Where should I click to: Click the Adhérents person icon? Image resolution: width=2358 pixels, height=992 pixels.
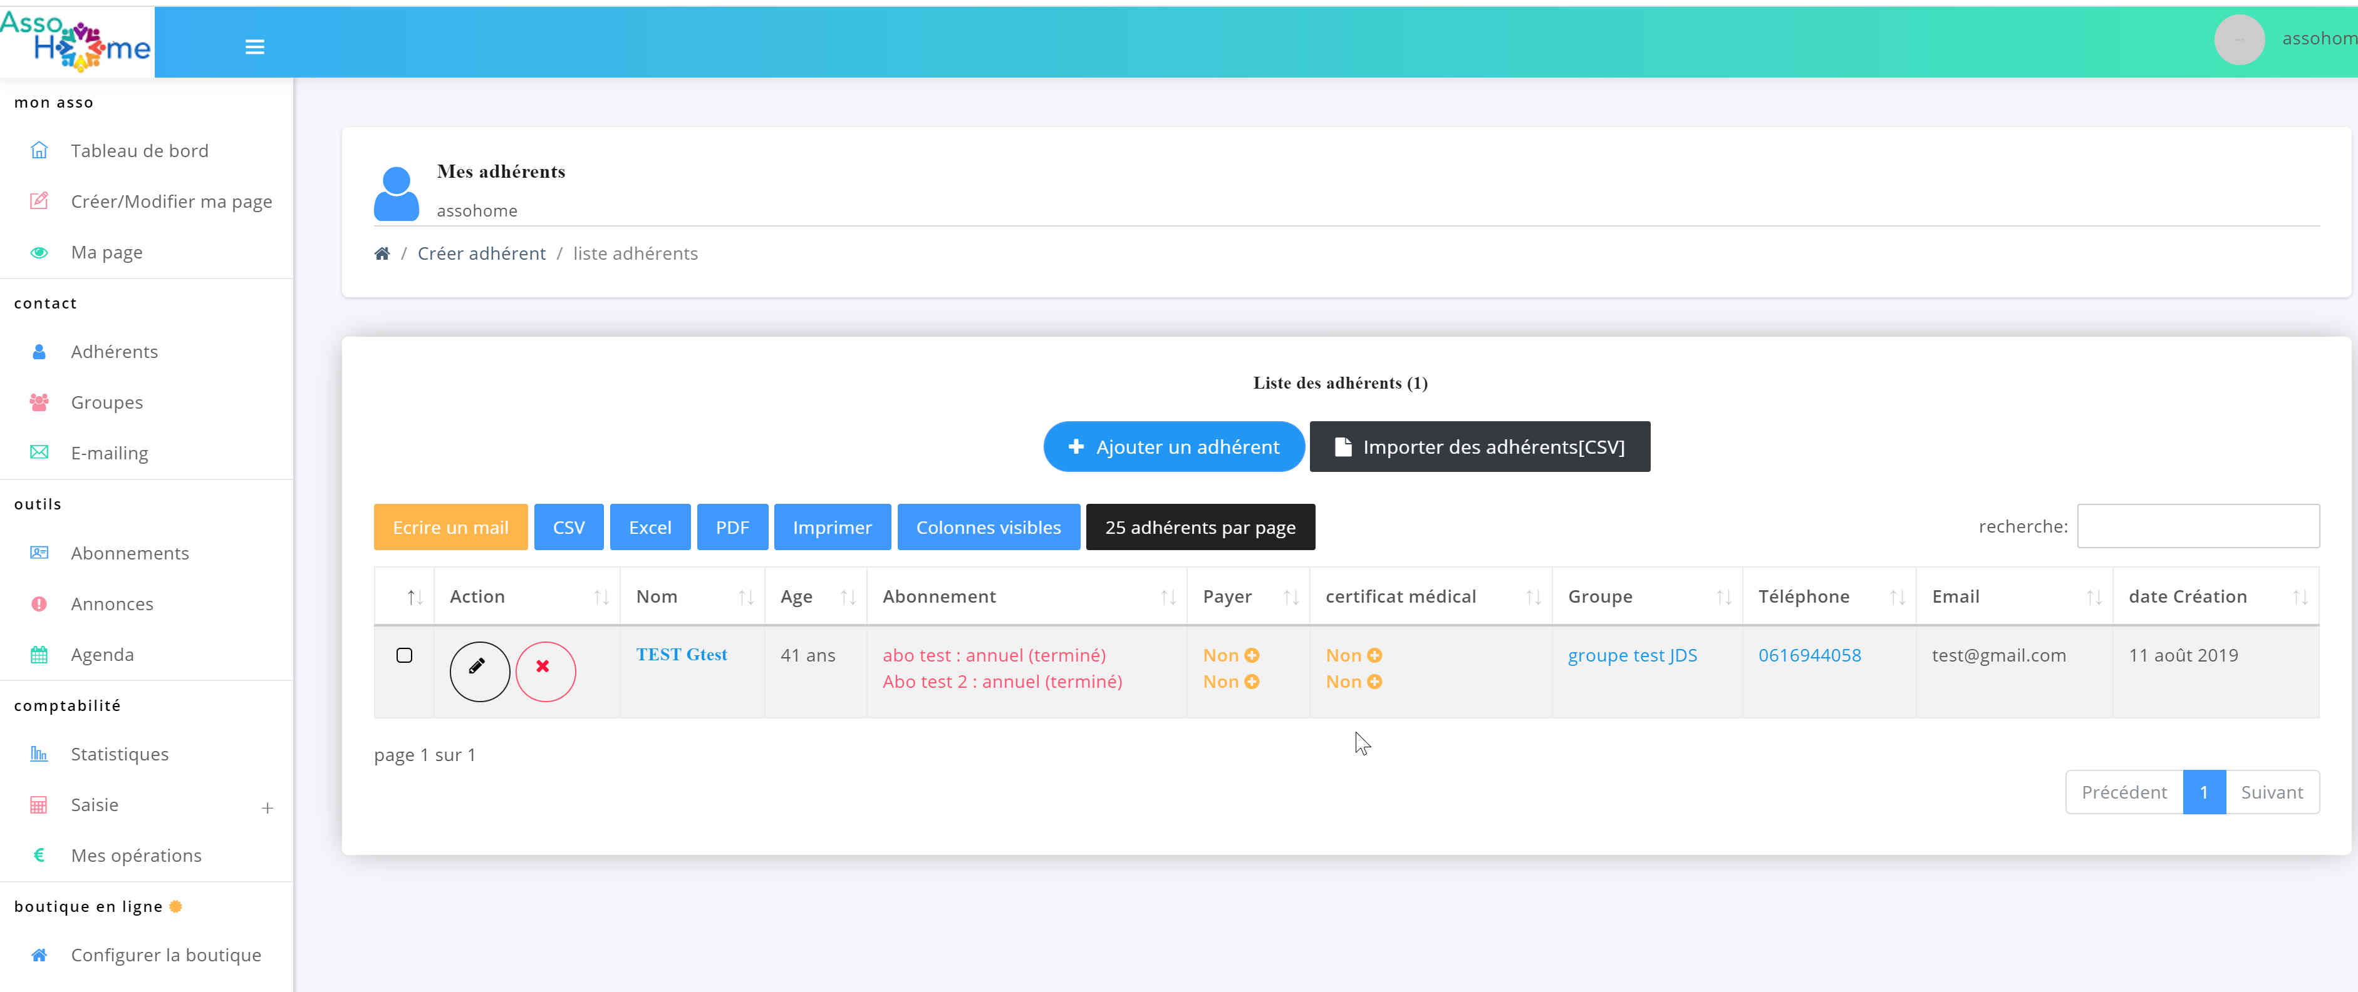(x=38, y=352)
